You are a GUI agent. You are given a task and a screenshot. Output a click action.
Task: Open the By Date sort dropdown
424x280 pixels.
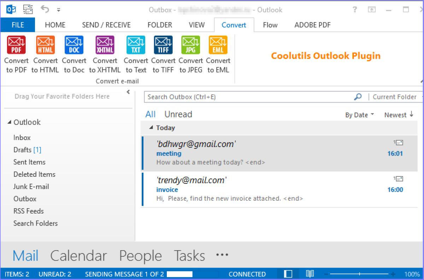coord(359,115)
